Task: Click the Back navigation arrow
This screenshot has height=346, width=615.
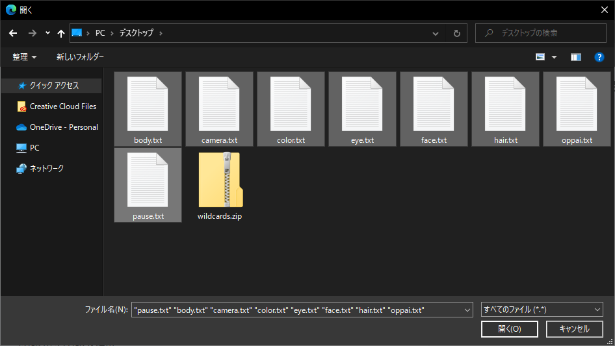Action: click(x=13, y=33)
